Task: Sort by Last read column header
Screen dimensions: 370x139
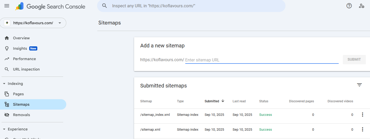Action: point(239,101)
